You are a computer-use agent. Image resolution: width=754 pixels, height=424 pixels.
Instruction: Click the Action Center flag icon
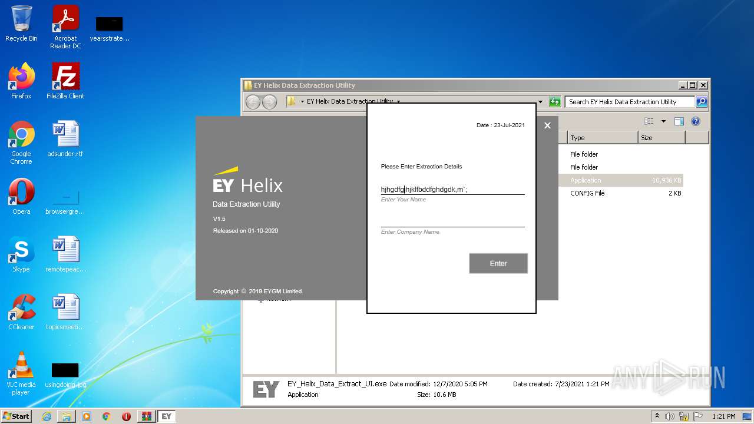[698, 416]
